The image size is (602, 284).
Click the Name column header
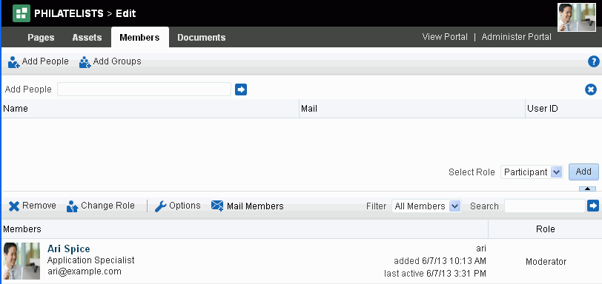(x=150, y=109)
